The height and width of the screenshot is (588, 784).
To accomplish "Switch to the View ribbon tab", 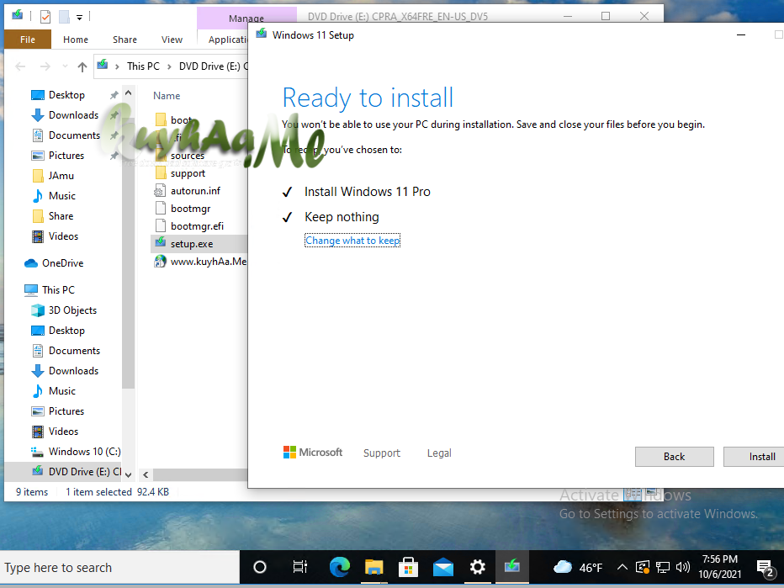I will 172,40.
